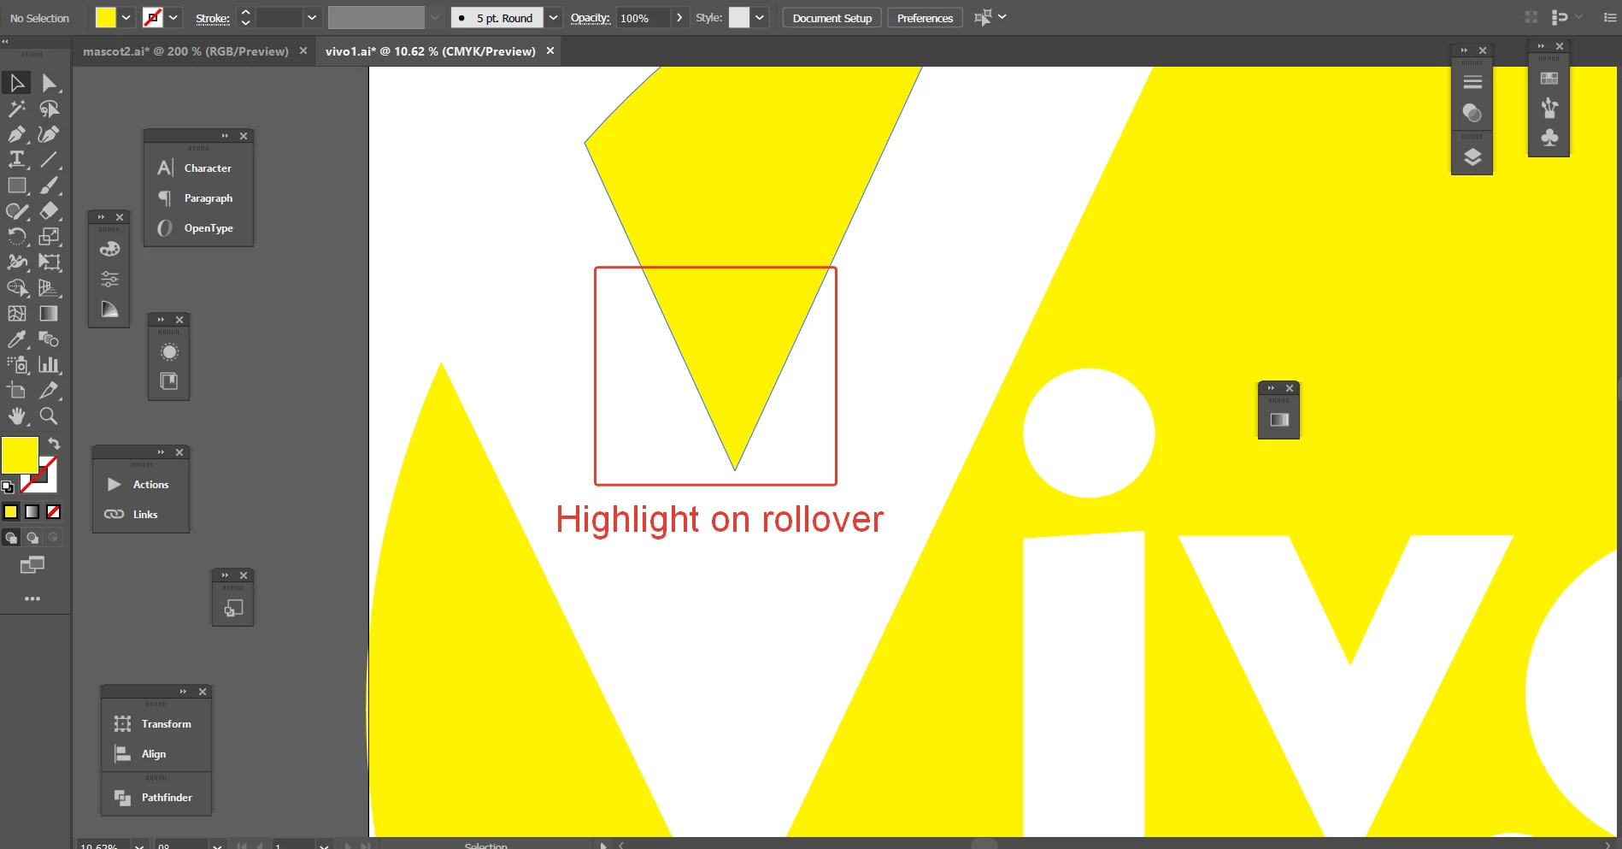Reset to default fill and stroke

click(x=8, y=487)
